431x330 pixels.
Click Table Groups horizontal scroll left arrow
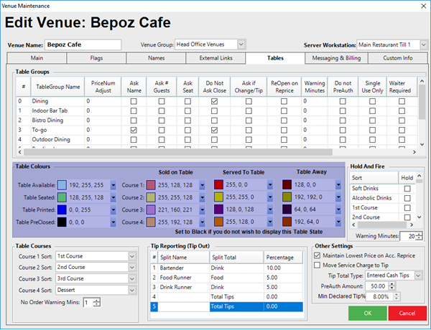pyautogui.click(x=20, y=152)
